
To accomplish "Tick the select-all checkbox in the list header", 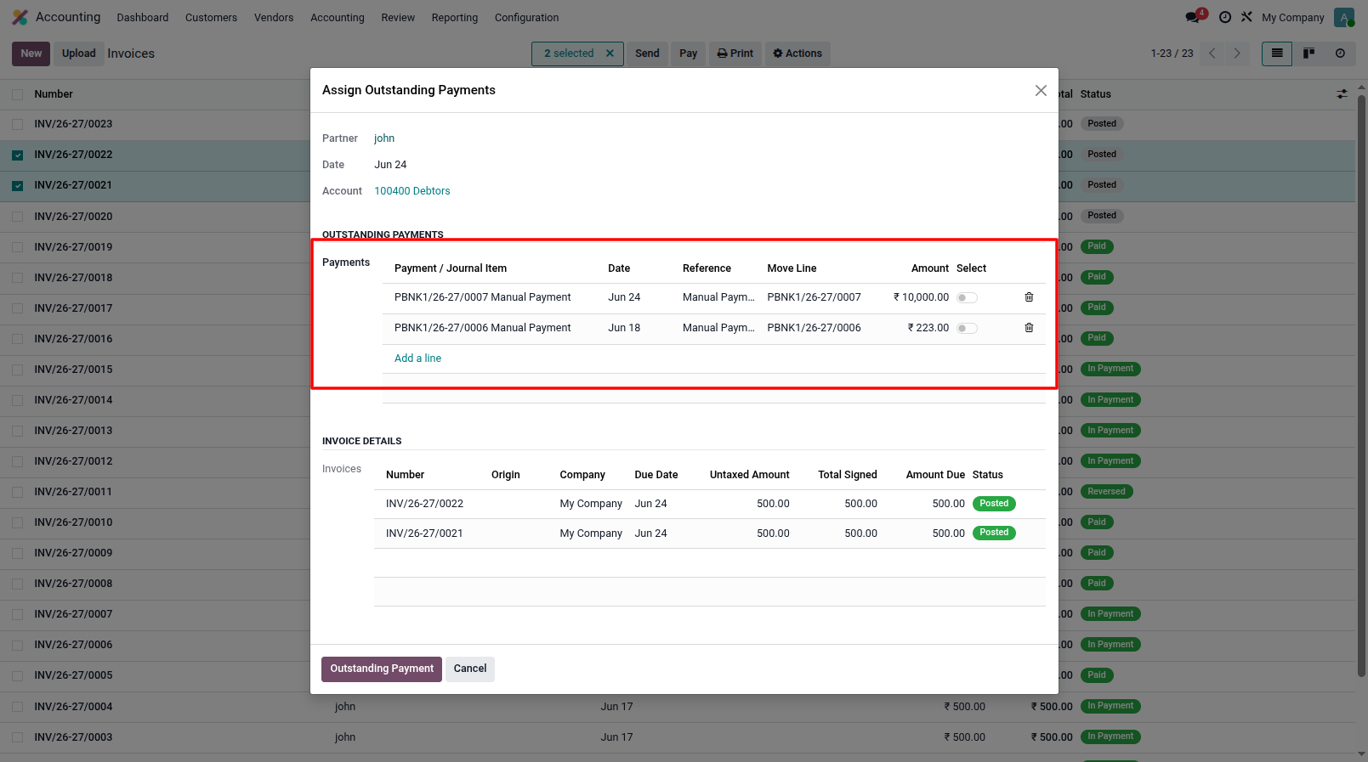I will click(x=18, y=94).
